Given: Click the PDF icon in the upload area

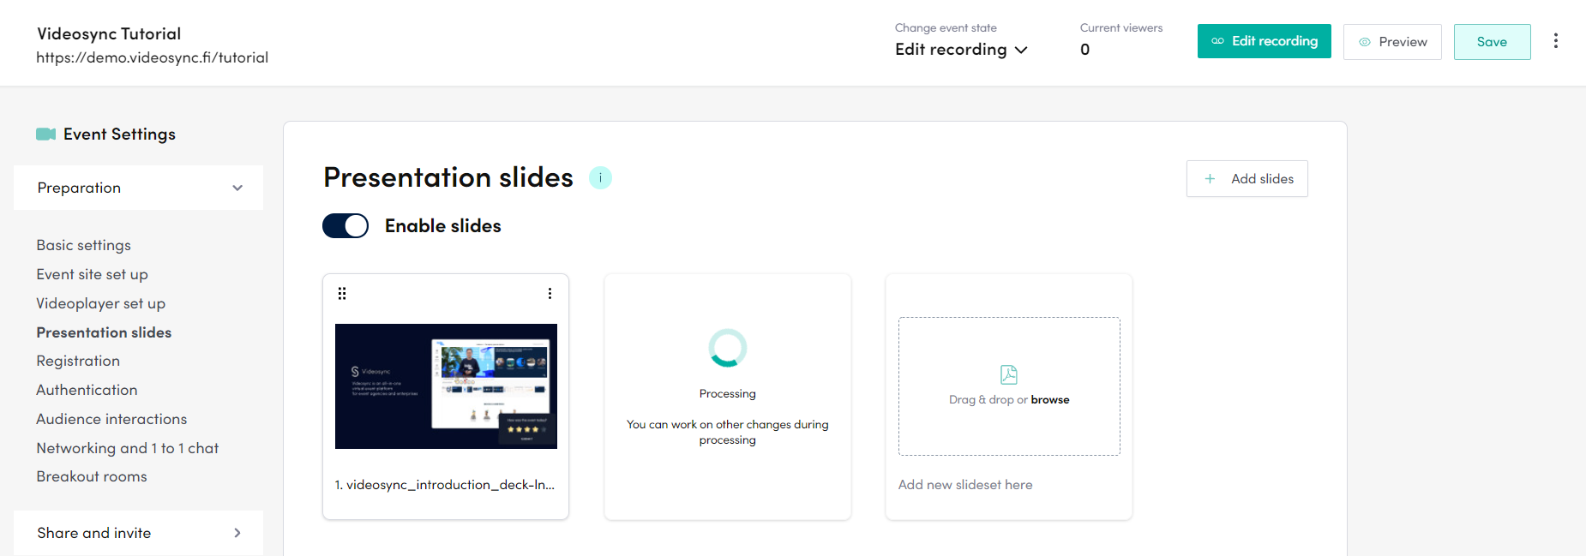Looking at the screenshot, I should click(1008, 374).
